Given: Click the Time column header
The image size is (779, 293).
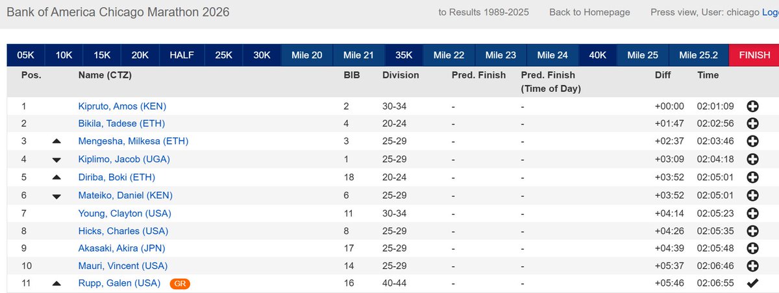Looking at the screenshot, I should (708, 75).
